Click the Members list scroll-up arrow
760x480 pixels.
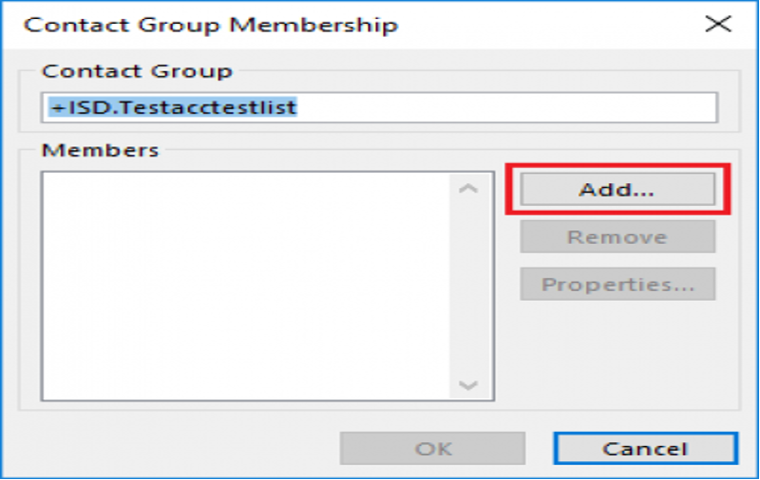click(468, 189)
